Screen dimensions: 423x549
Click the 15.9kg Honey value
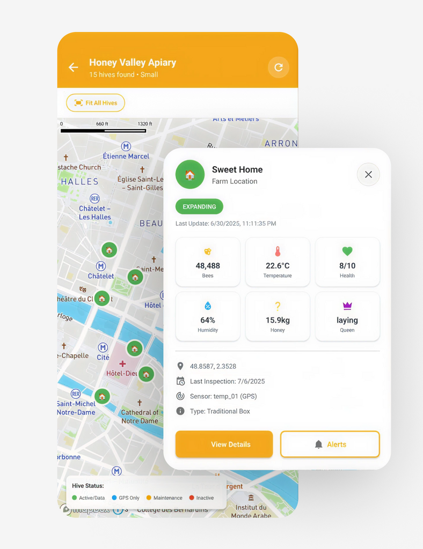point(278,321)
